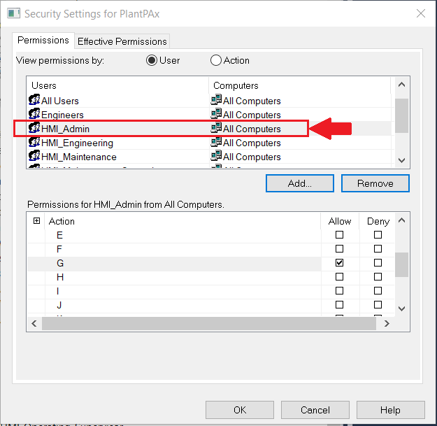Click computers icon in HMI_Admin row

tap(216, 128)
